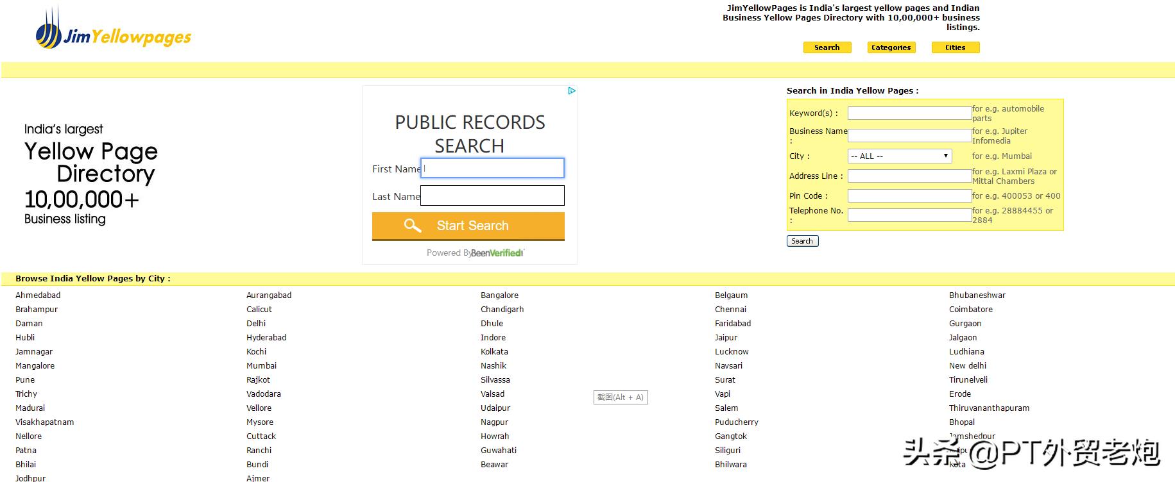
Task: Click the Business Name text field
Action: (x=909, y=135)
